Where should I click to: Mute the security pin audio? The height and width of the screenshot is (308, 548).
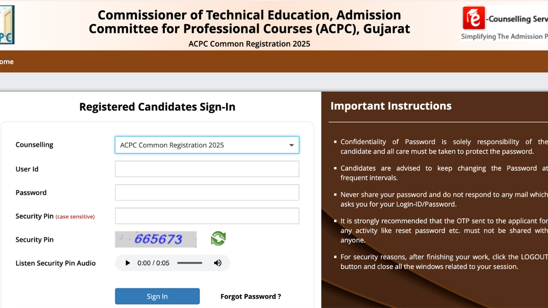[218, 263]
